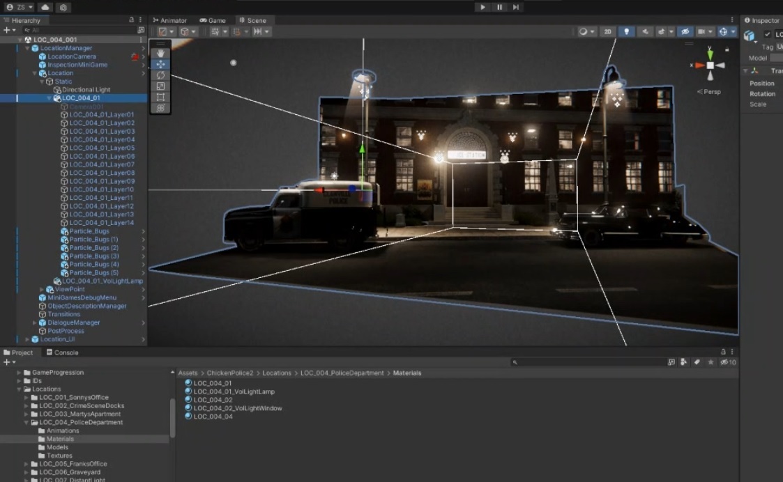This screenshot has height=482, width=783.
Task: Open Gizmos dropdown in scene toolbar
Action: coord(733,31)
